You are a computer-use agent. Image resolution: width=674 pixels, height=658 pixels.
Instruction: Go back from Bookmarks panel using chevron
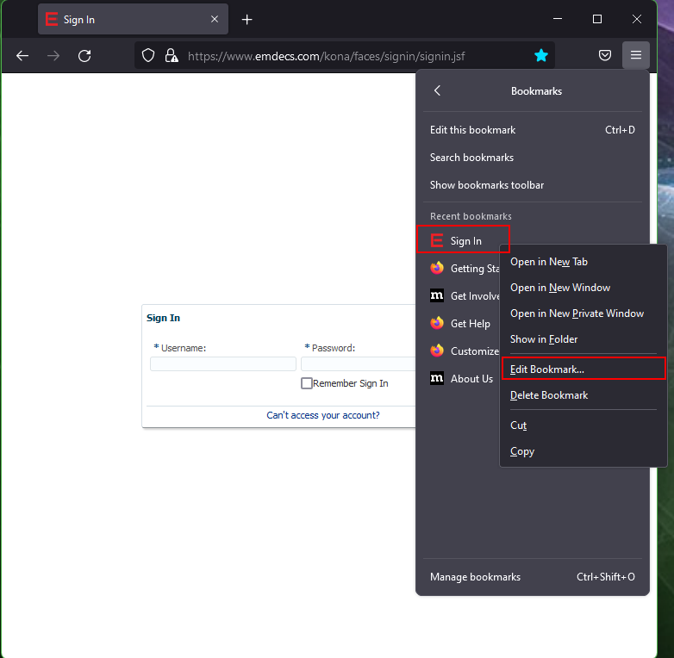[437, 90]
